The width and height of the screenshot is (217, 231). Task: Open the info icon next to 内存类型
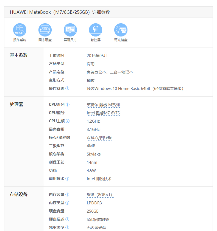pos(67,203)
